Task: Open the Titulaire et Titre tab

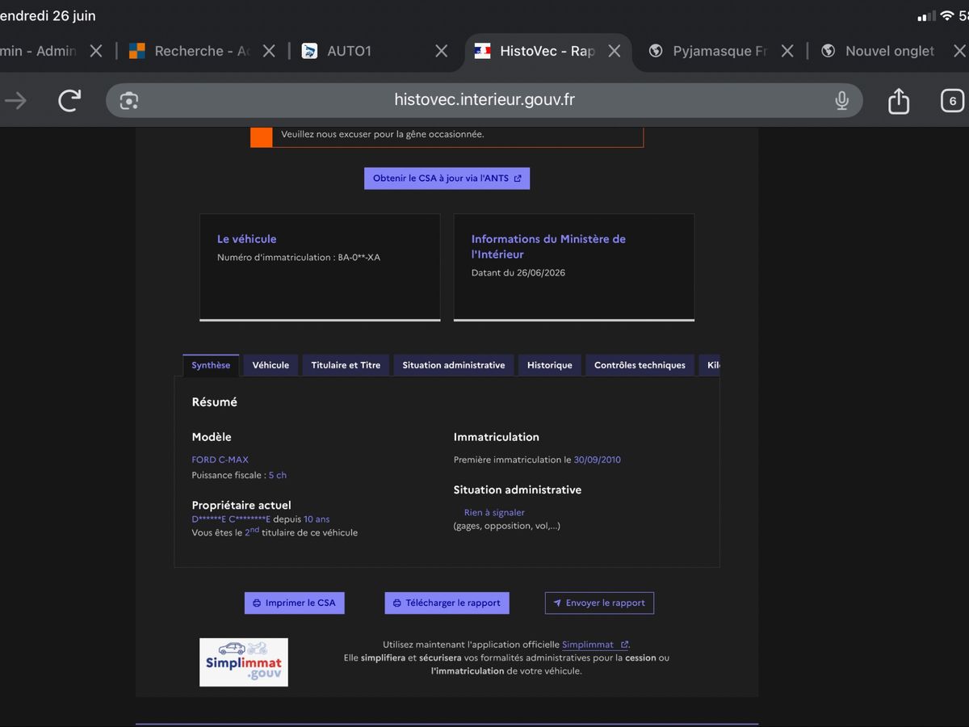Action: pyautogui.click(x=346, y=365)
